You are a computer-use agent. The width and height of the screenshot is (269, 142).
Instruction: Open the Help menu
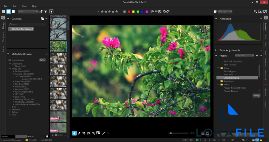[34, 6]
